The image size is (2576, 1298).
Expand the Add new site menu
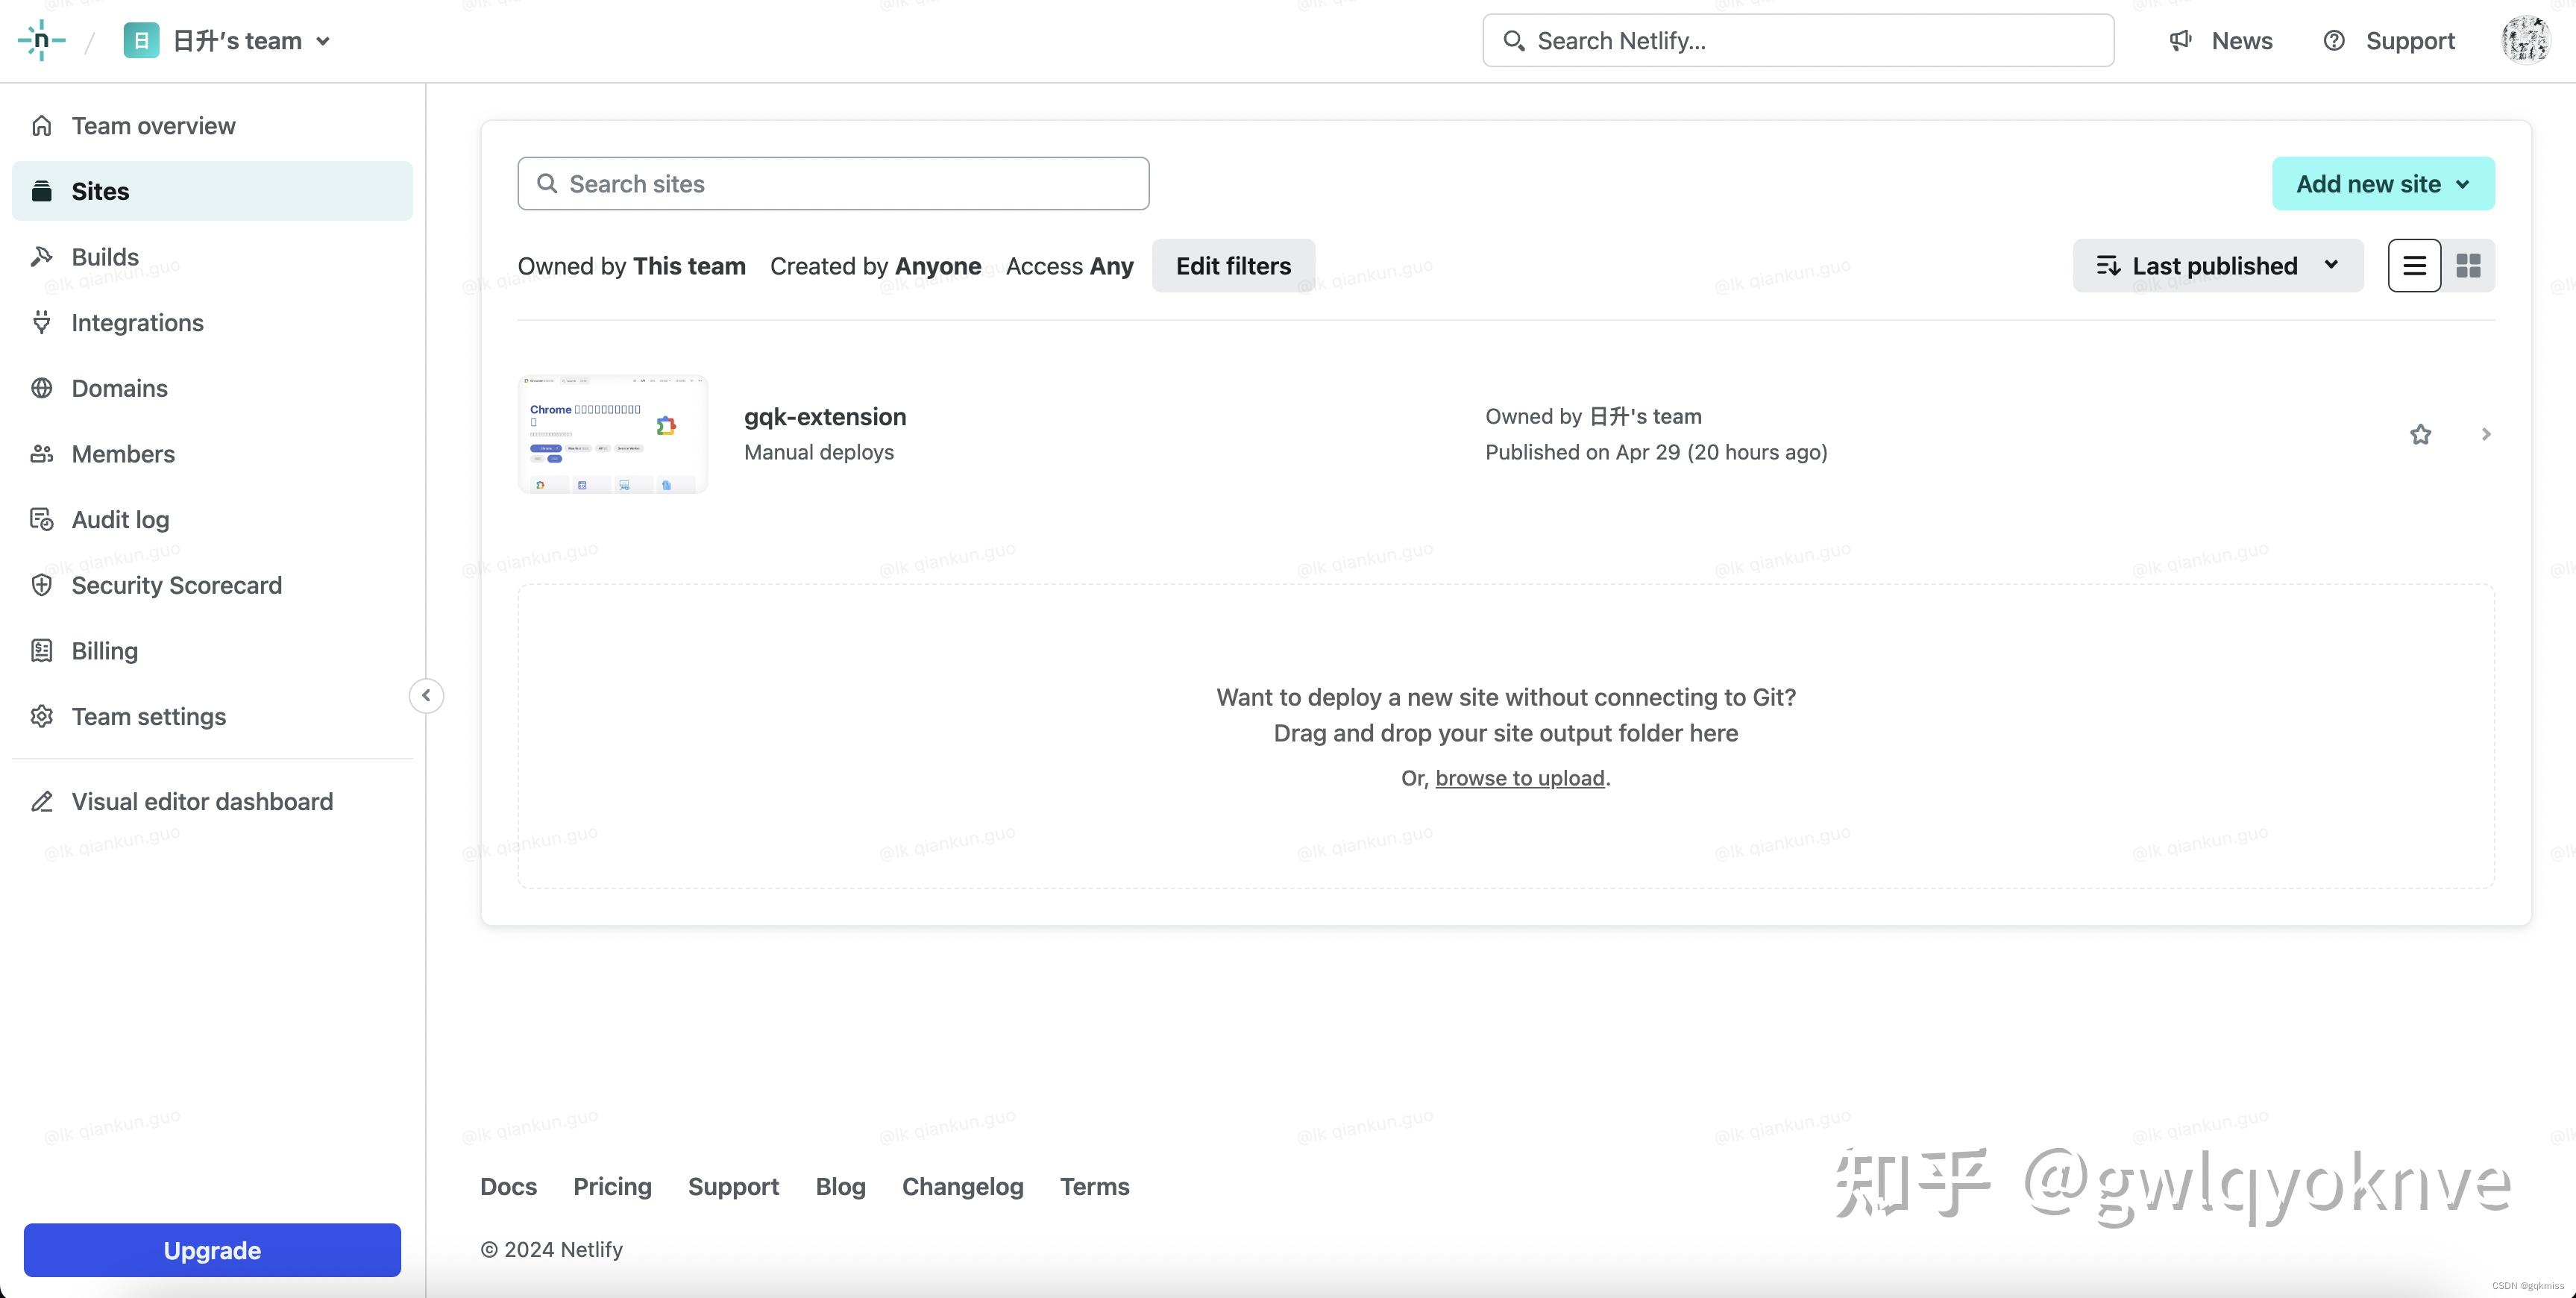tap(2382, 183)
